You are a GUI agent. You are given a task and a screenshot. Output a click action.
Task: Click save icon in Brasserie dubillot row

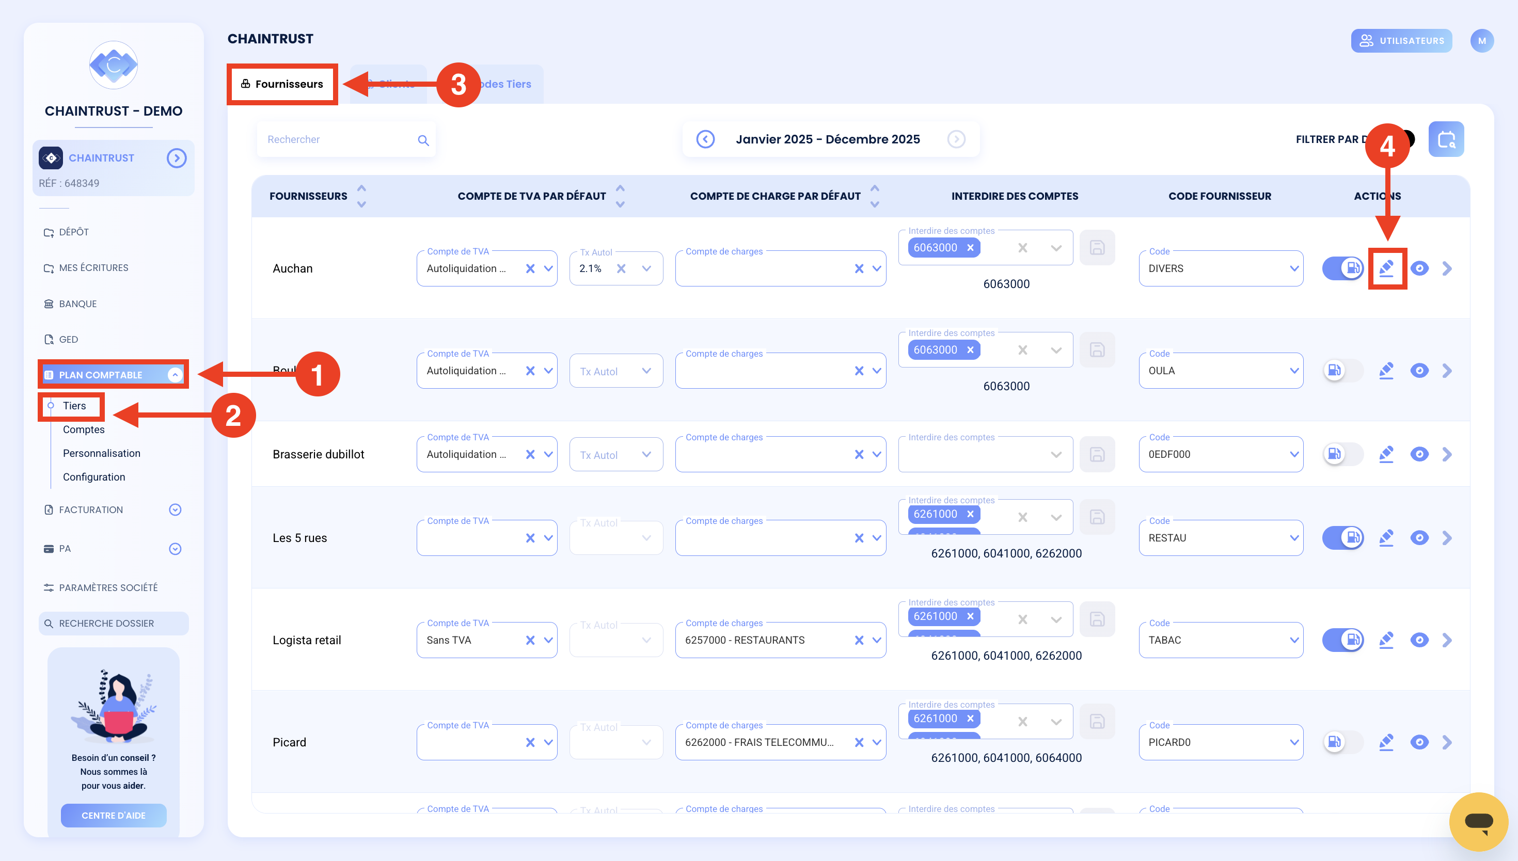click(x=1097, y=454)
